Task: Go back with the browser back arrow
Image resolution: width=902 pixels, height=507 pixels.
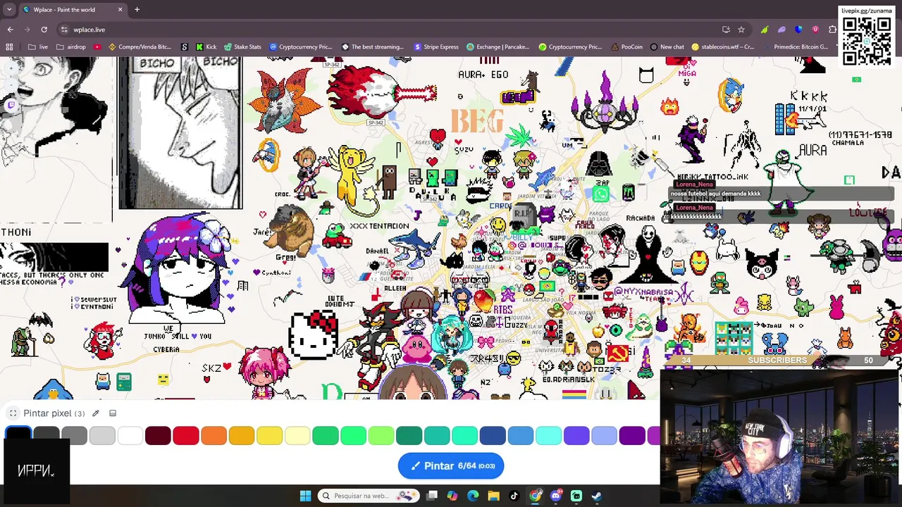Action: pos(10,30)
